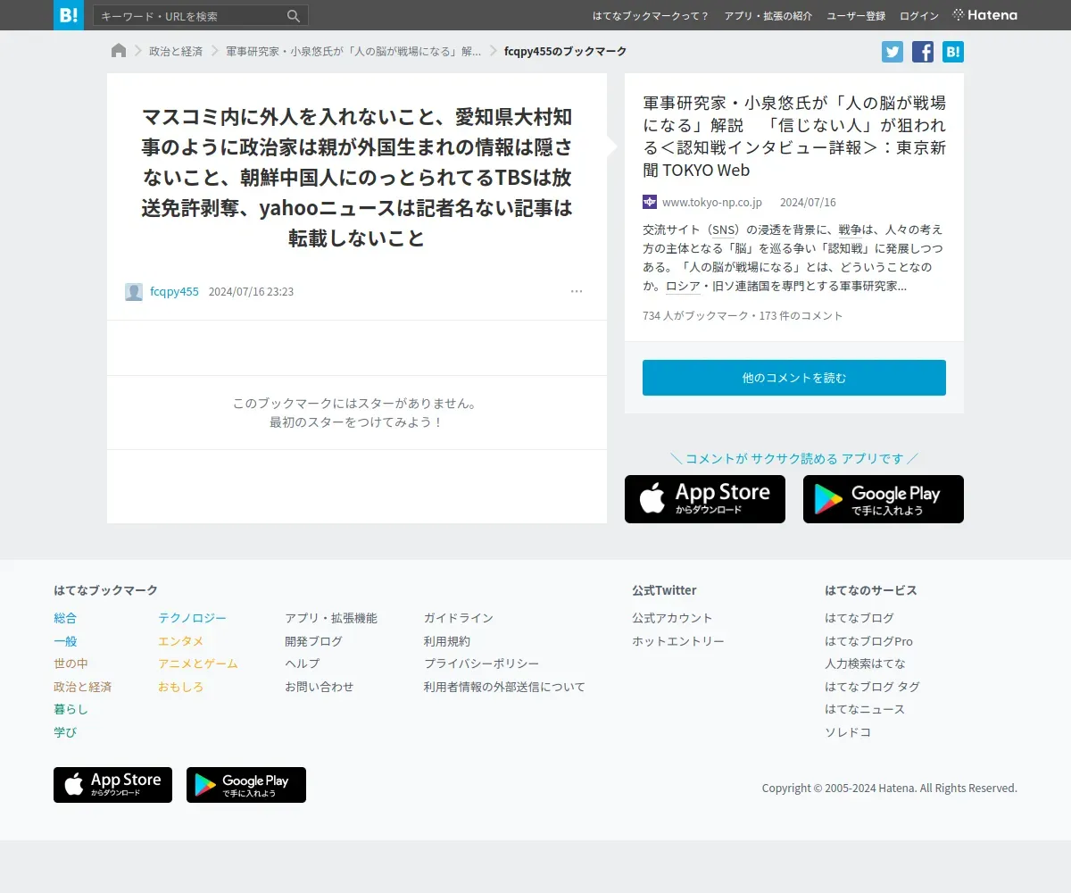The height and width of the screenshot is (893, 1071).
Task: Open はてなブックマークって？ link
Action: (652, 16)
